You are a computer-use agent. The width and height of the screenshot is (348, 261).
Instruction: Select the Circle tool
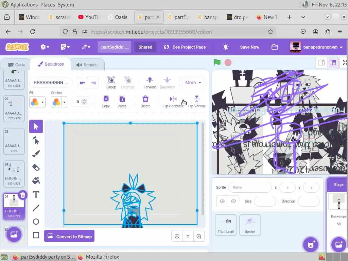36,222
